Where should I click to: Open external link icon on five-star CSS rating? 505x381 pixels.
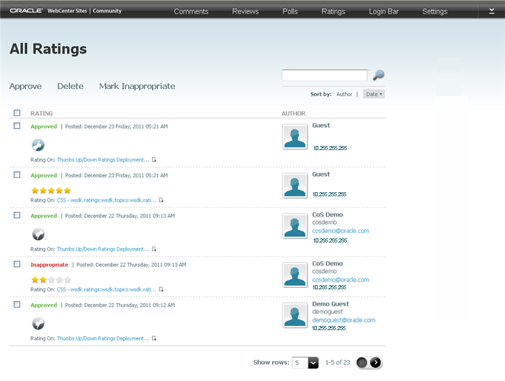pos(161,200)
